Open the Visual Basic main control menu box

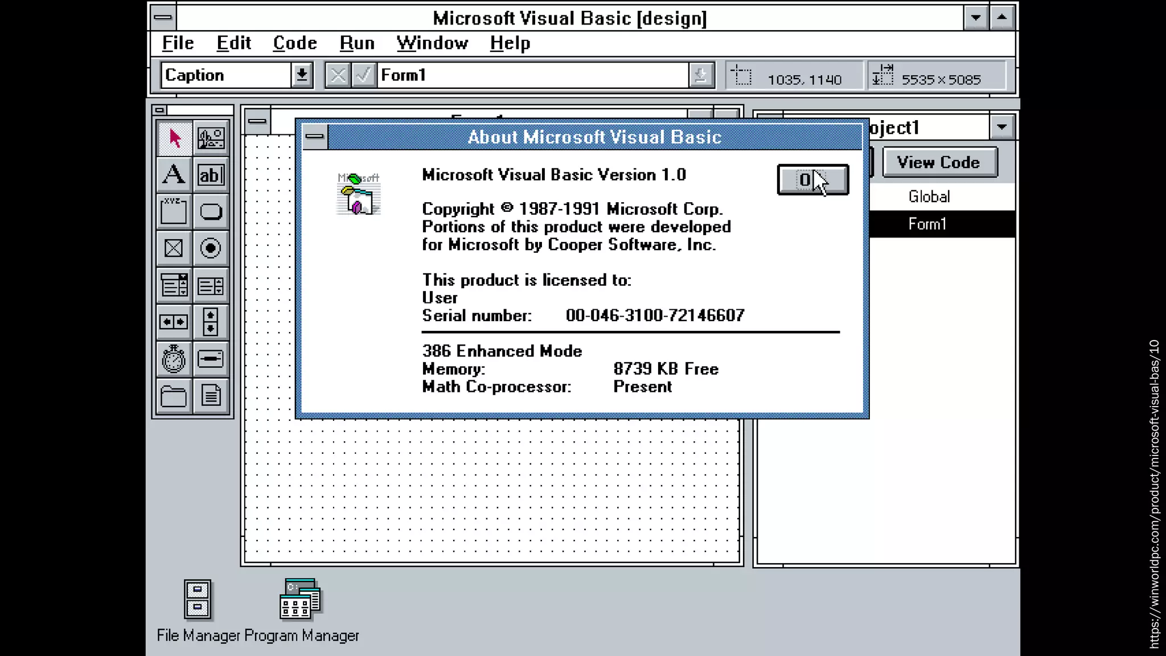[x=163, y=18]
